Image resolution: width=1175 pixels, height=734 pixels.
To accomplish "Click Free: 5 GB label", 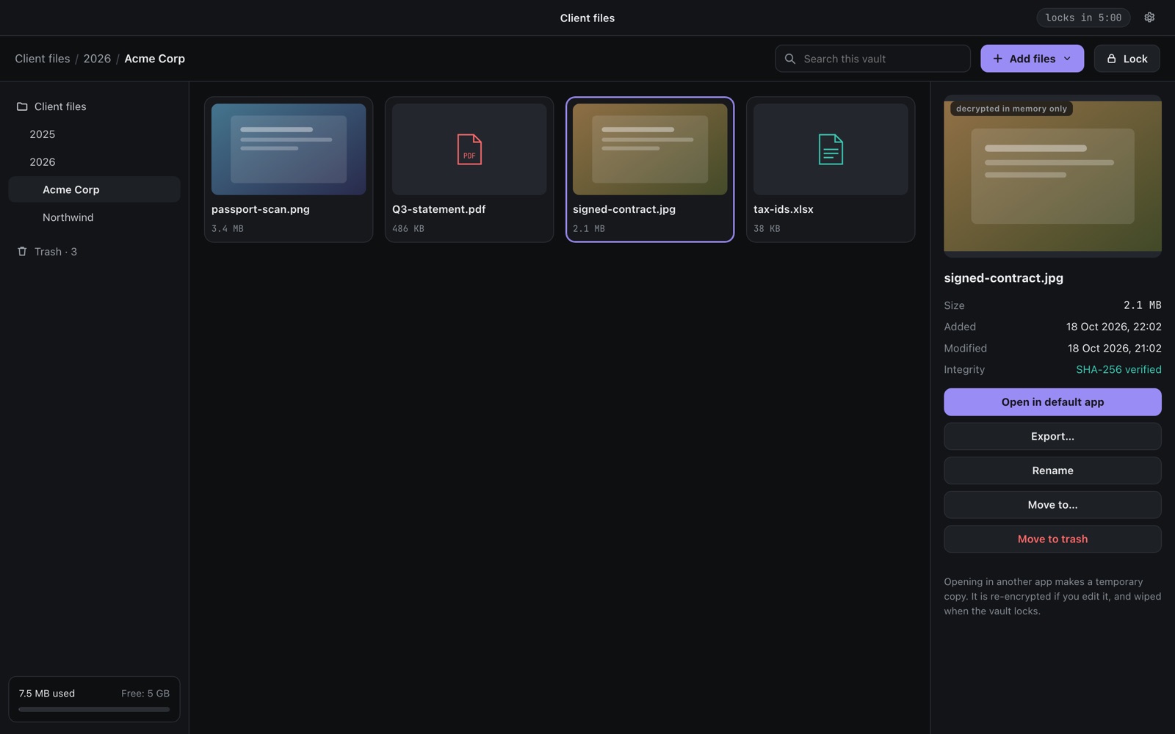I will [x=145, y=694].
